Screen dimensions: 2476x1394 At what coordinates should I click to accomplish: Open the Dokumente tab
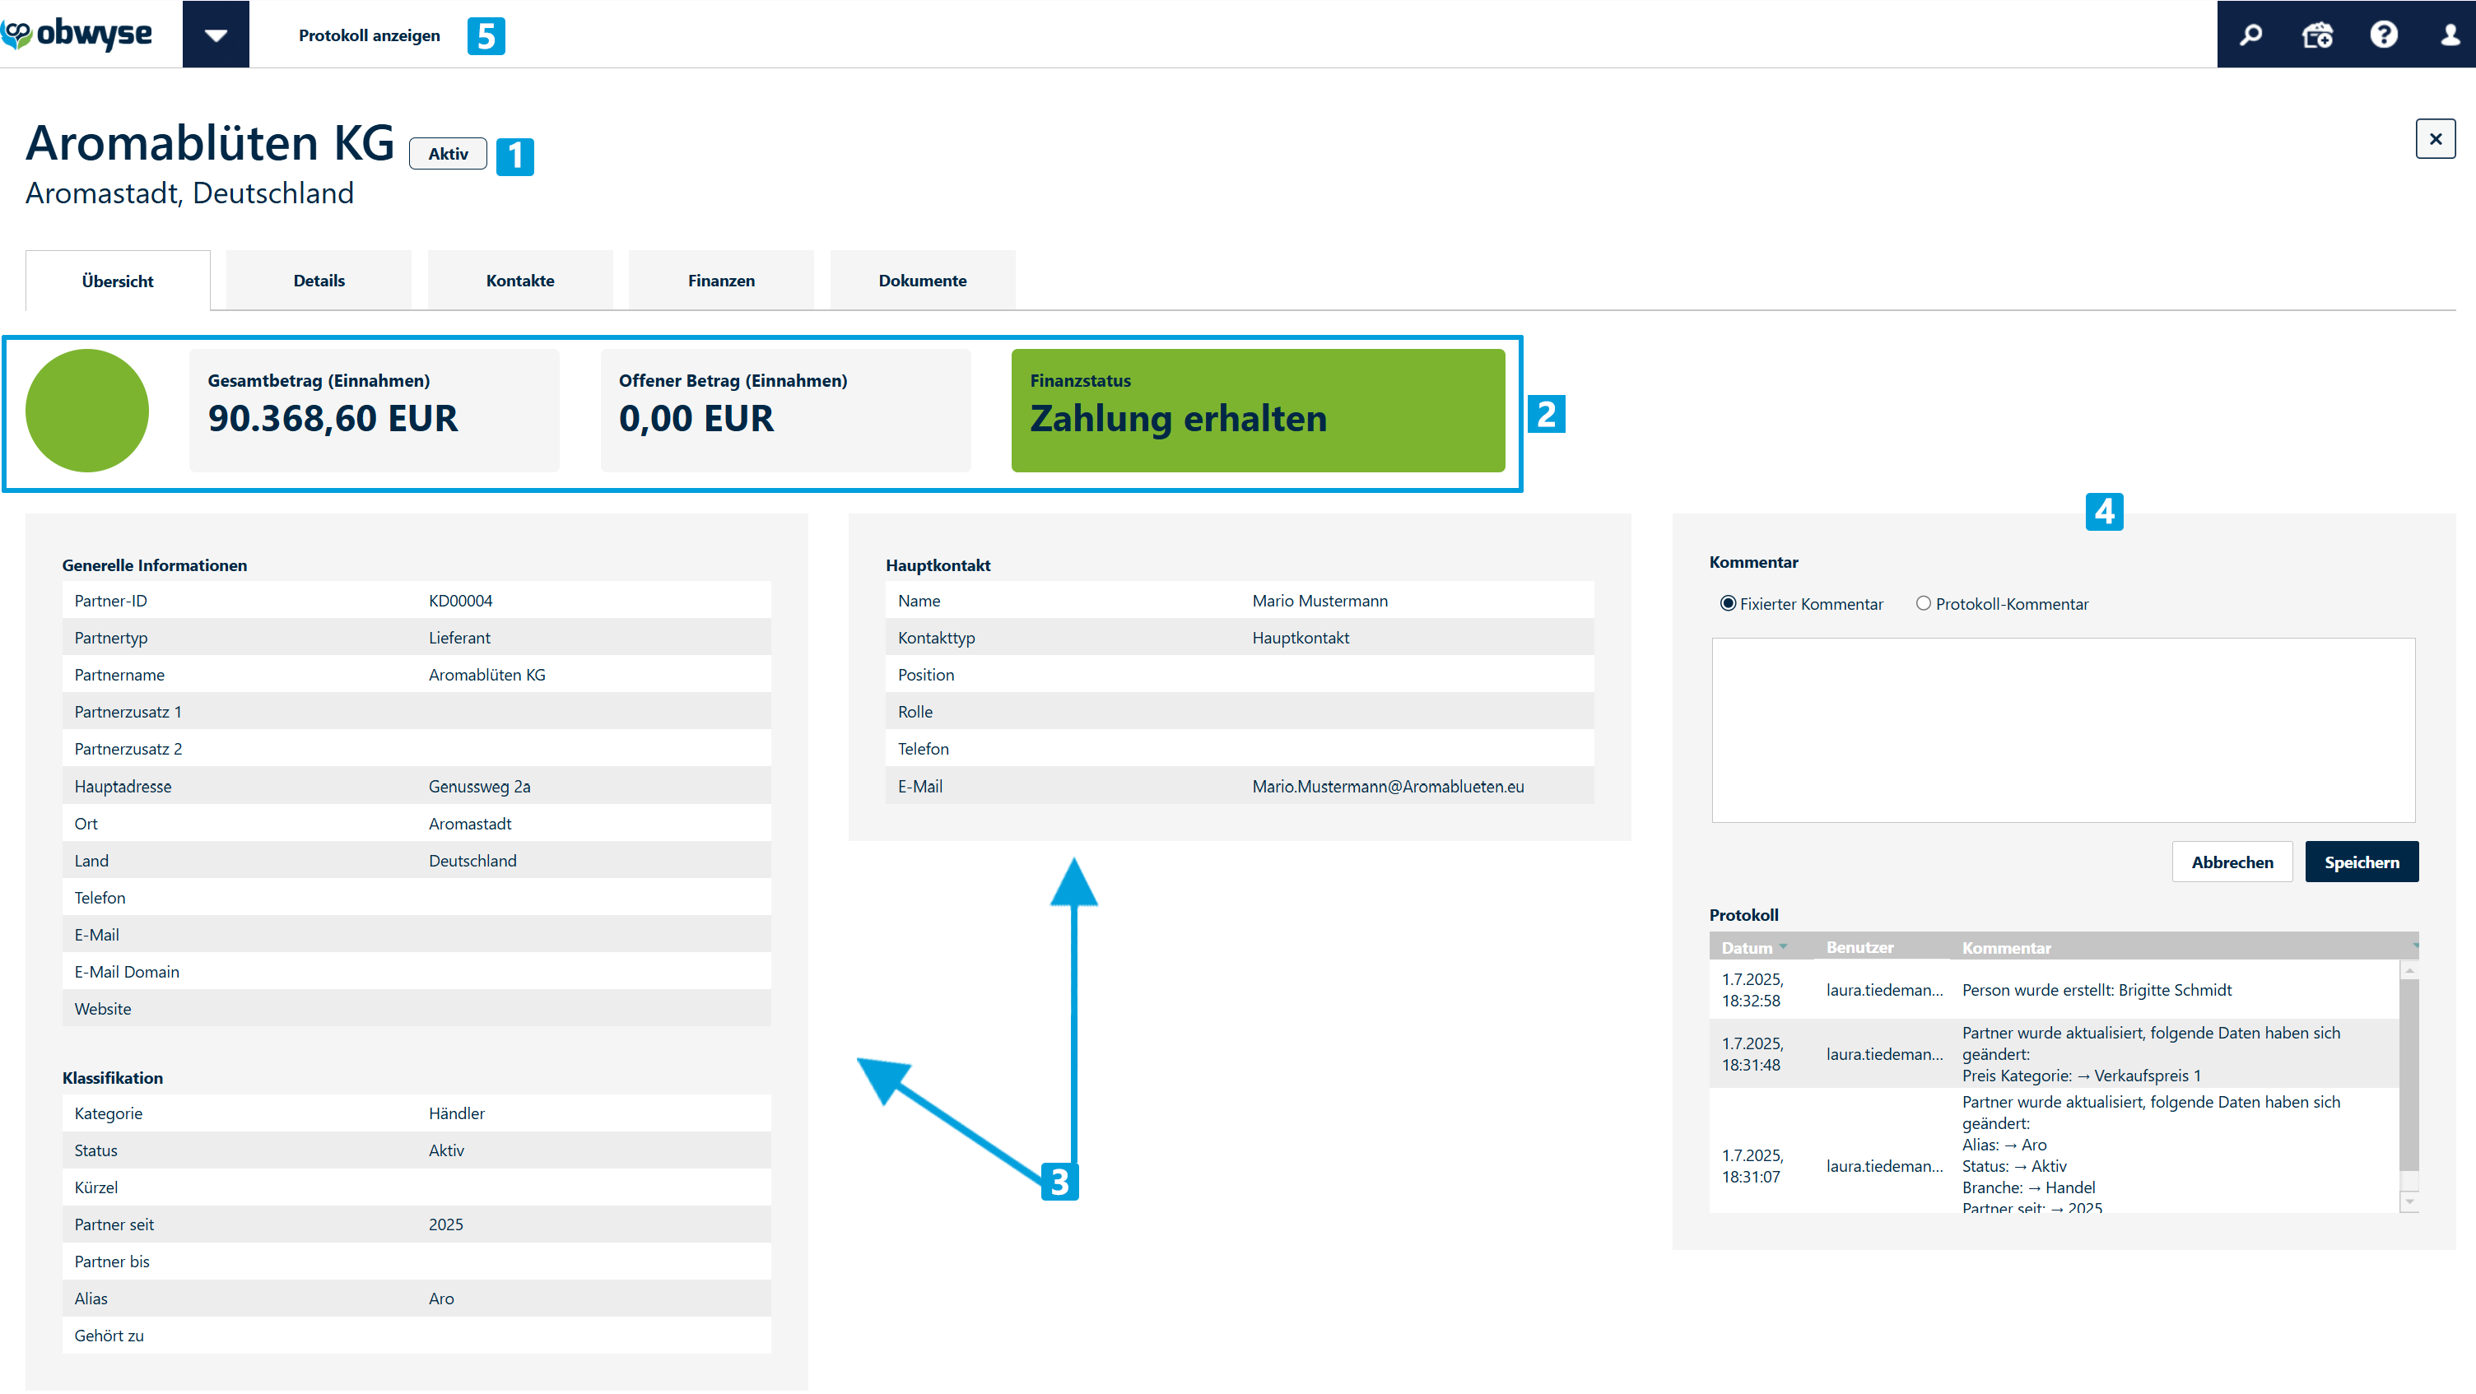click(922, 281)
